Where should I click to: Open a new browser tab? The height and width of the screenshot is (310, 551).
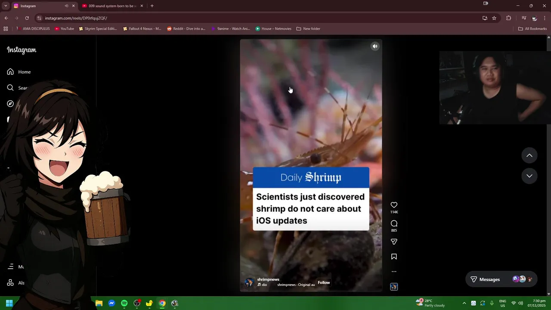click(x=152, y=6)
